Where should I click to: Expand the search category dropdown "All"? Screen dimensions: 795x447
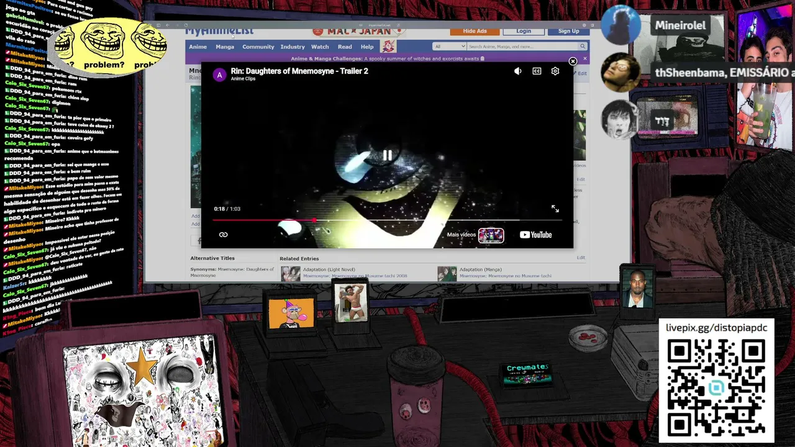[x=450, y=47]
